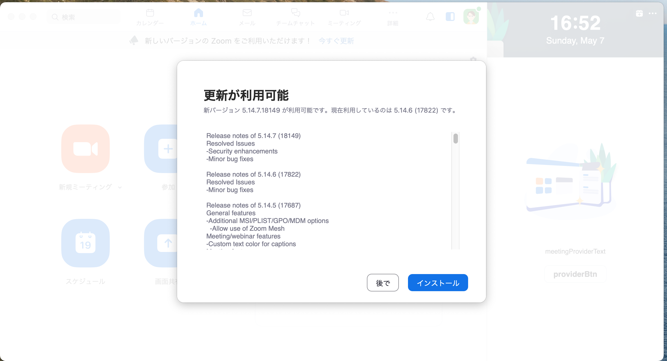
Task: Click the 更新が利用可能 dialog heading
Action: click(x=246, y=95)
